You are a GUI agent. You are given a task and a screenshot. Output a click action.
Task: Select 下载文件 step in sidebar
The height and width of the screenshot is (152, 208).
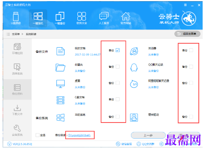pos(17,110)
